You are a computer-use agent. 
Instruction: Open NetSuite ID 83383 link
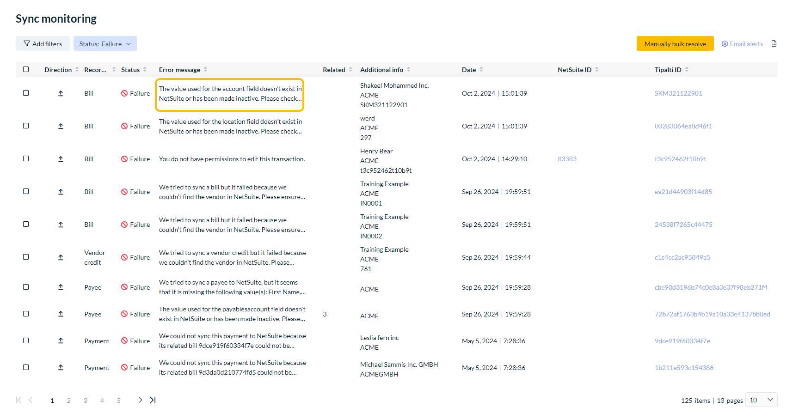(x=567, y=158)
